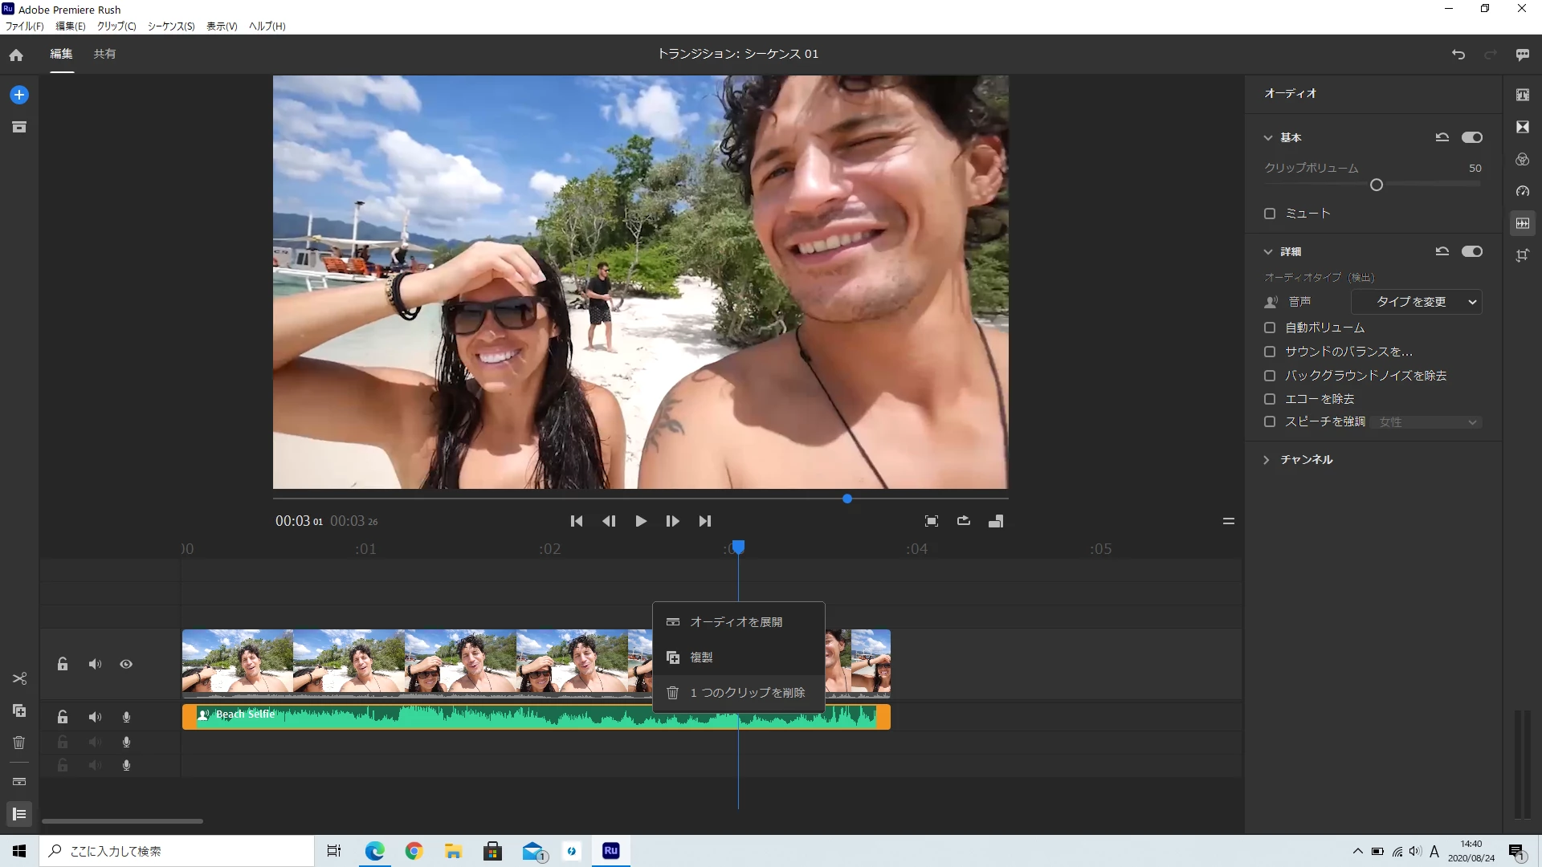The width and height of the screenshot is (1542, 867).
Task: Switch to the 共有 tab
Action: click(x=104, y=54)
